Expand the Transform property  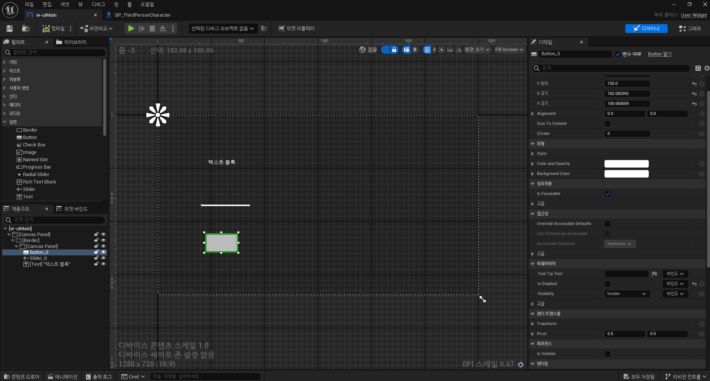coord(532,324)
